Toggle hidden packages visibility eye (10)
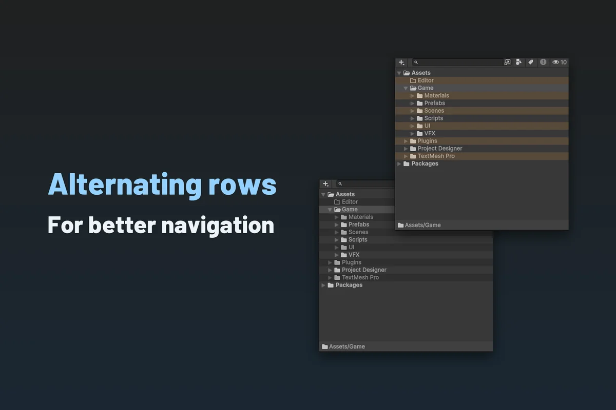 pos(560,63)
